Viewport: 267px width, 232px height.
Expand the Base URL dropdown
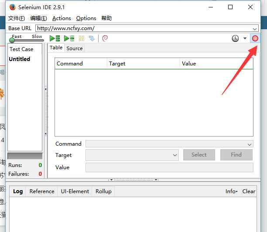255,29
